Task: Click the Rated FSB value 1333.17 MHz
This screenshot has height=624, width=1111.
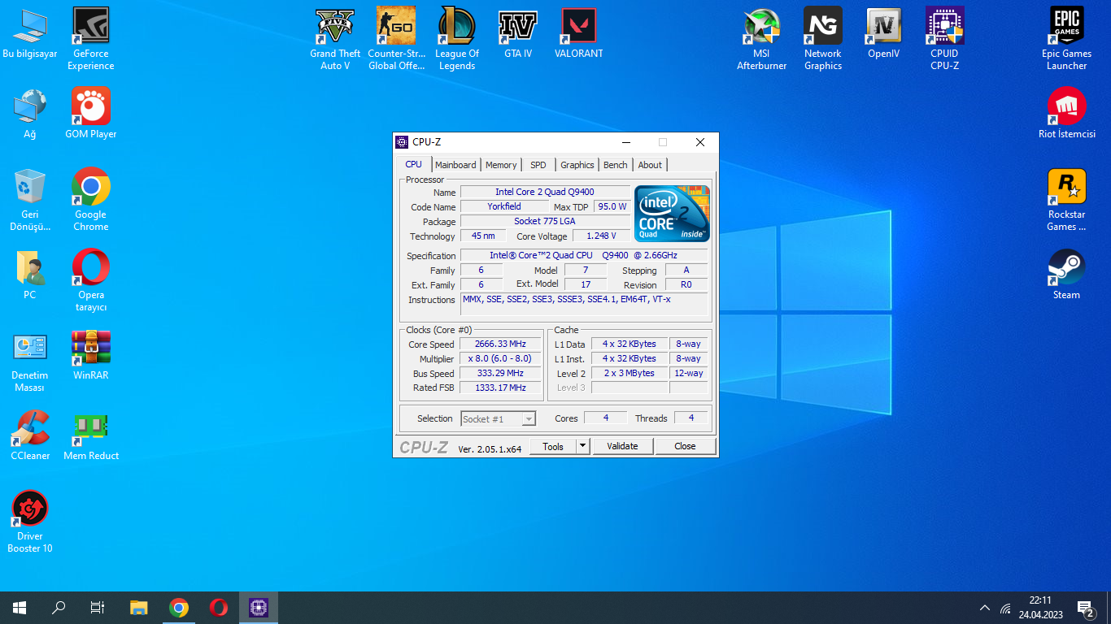Action: pos(500,388)
